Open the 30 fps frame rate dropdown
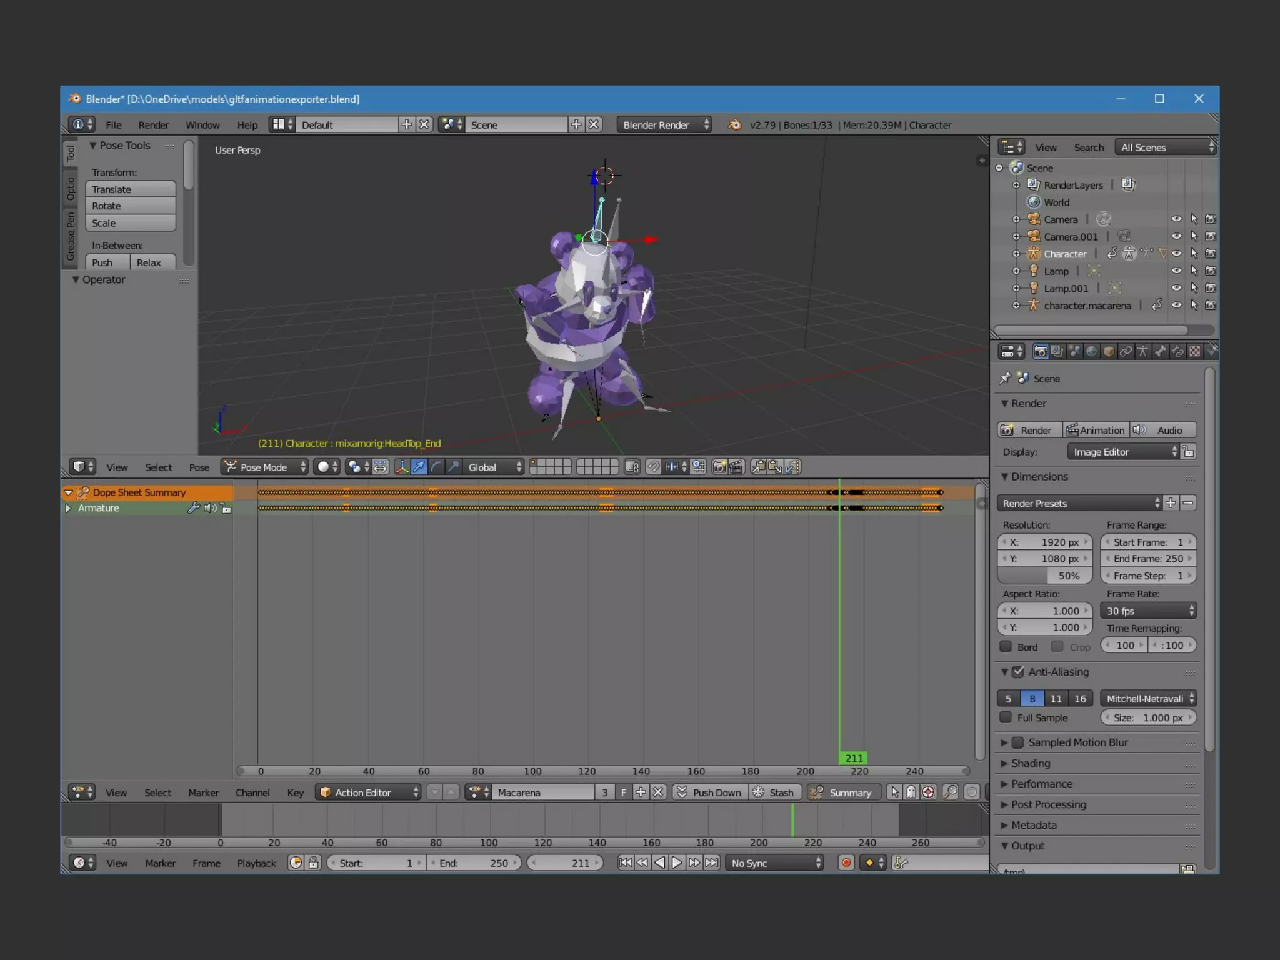 click(1148, 611)
